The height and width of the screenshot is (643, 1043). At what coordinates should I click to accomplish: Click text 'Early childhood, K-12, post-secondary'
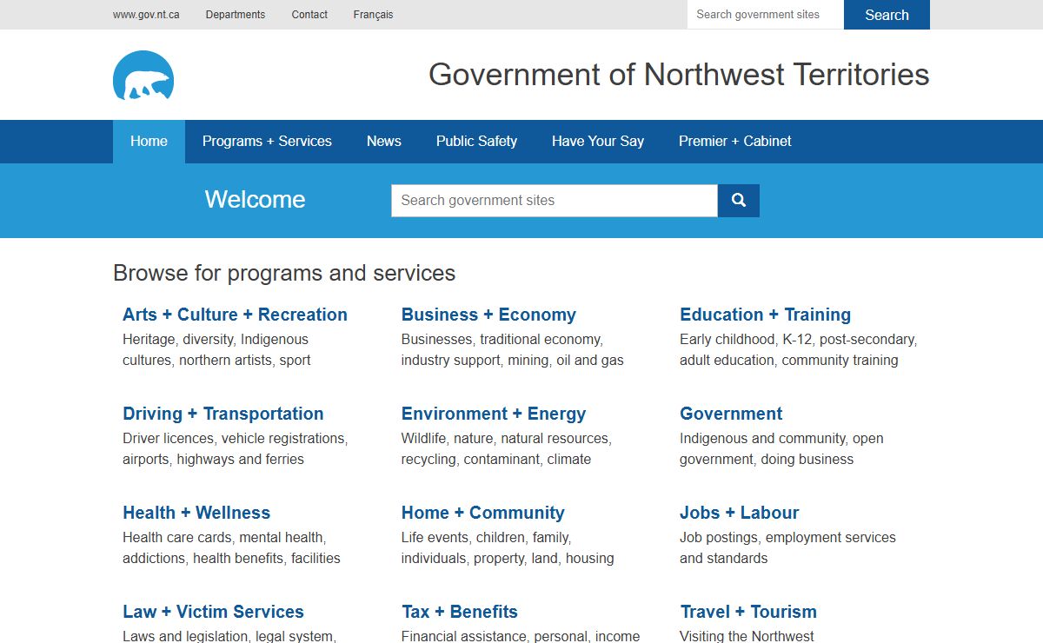click(x=798, y=340)
